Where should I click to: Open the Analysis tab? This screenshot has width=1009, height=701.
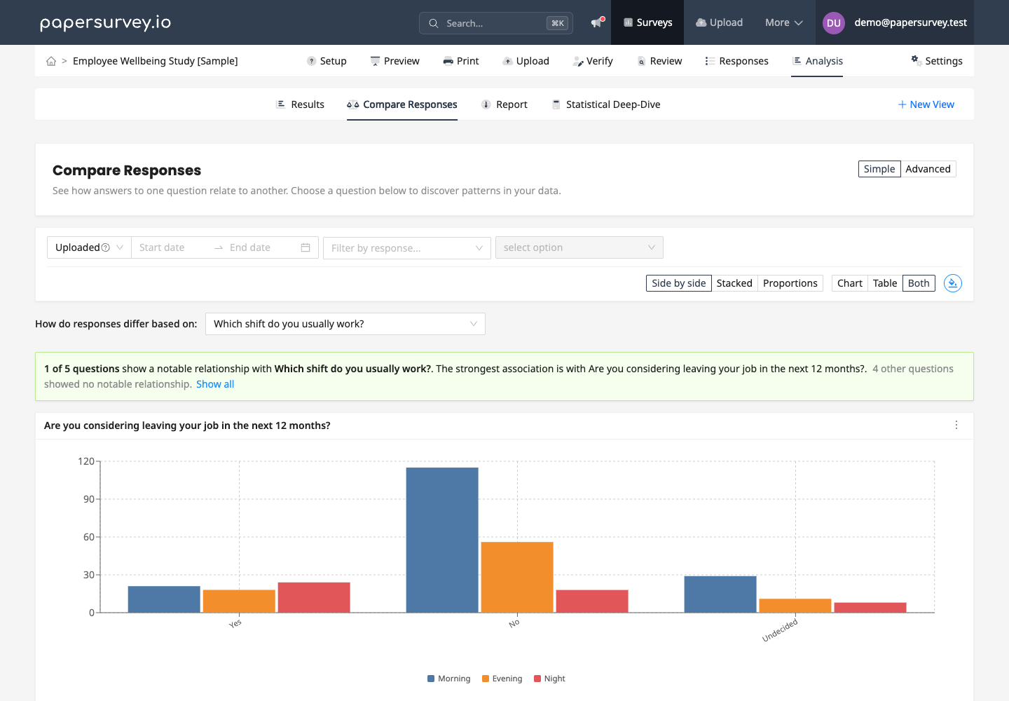click(x=817, y=61)
